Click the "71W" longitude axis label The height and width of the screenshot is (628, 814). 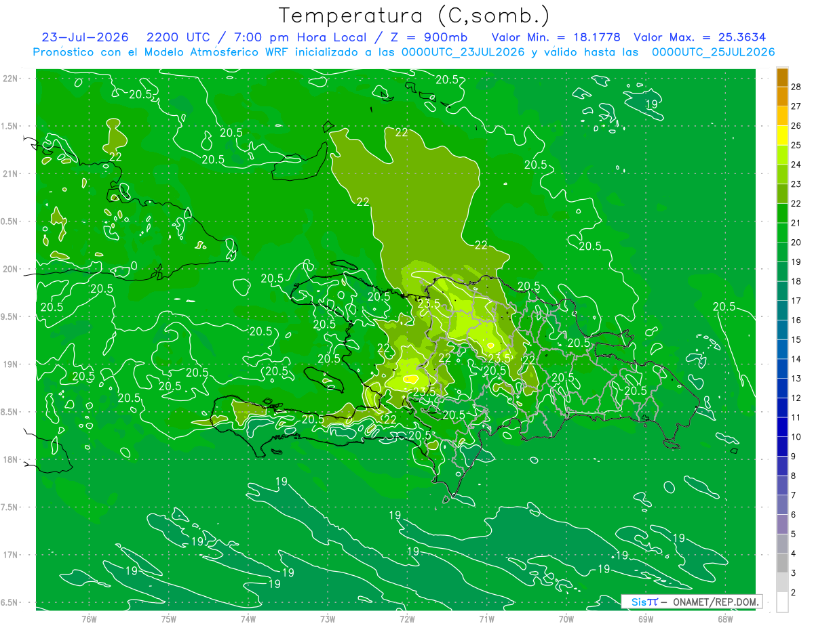point(486,618)
